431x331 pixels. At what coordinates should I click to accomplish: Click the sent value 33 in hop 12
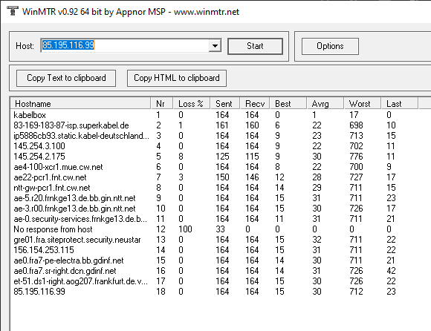pos(220,229)
